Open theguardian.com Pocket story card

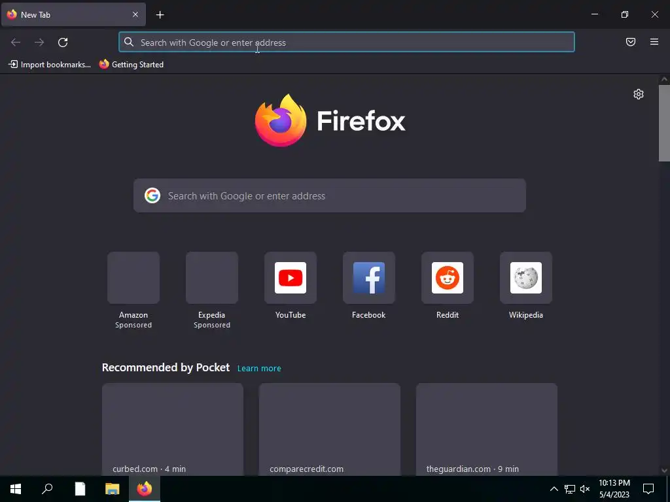[487, 429]
